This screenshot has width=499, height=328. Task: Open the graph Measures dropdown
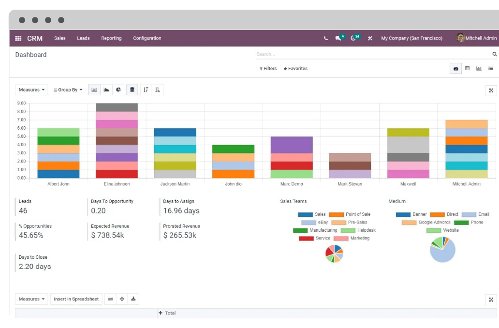[31, 89]
